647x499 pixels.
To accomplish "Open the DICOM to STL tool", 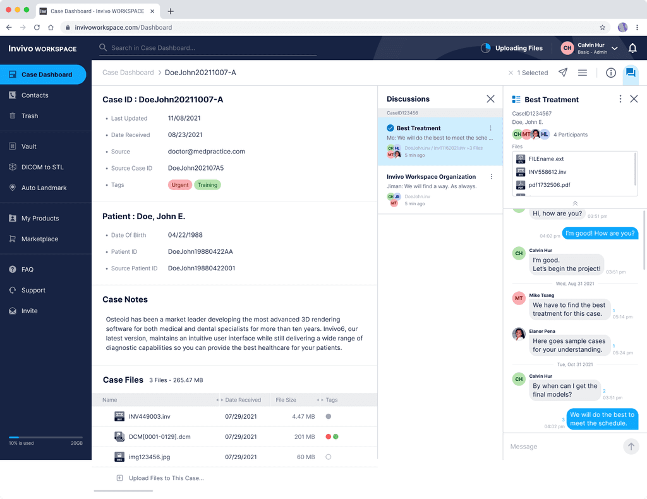I will [x=39, y=167].
